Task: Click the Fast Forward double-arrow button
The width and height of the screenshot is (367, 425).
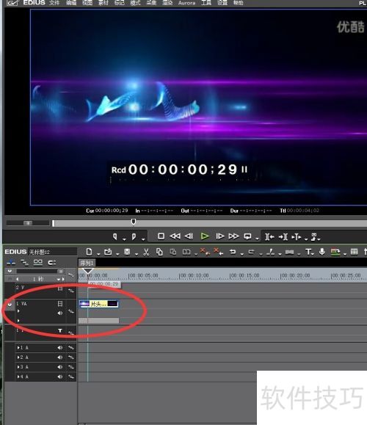Action: (x=233, y=236)
